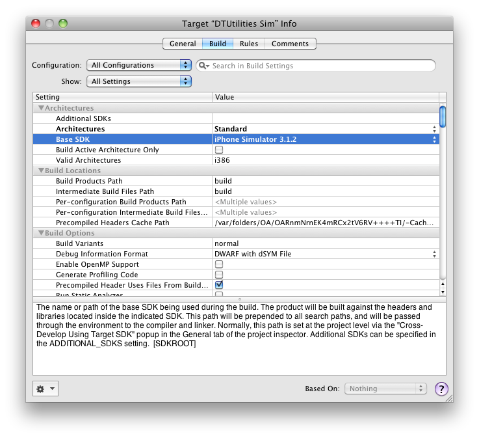Click the Debug Information Format stepper arrows
The width and height of the screenshot is (479, 438).
point(434,254)
